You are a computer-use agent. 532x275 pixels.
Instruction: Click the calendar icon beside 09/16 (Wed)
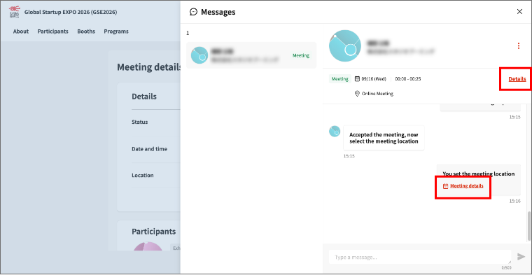pos(357,78)
